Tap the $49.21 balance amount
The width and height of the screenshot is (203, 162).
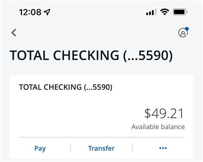(x=164, y=114)
